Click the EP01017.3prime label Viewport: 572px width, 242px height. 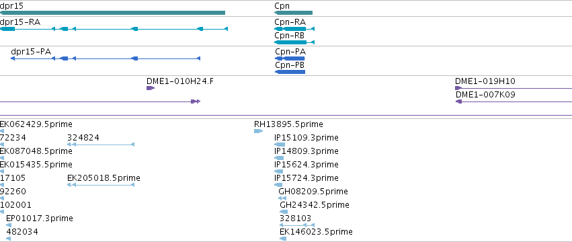click(x=40, y=218)
